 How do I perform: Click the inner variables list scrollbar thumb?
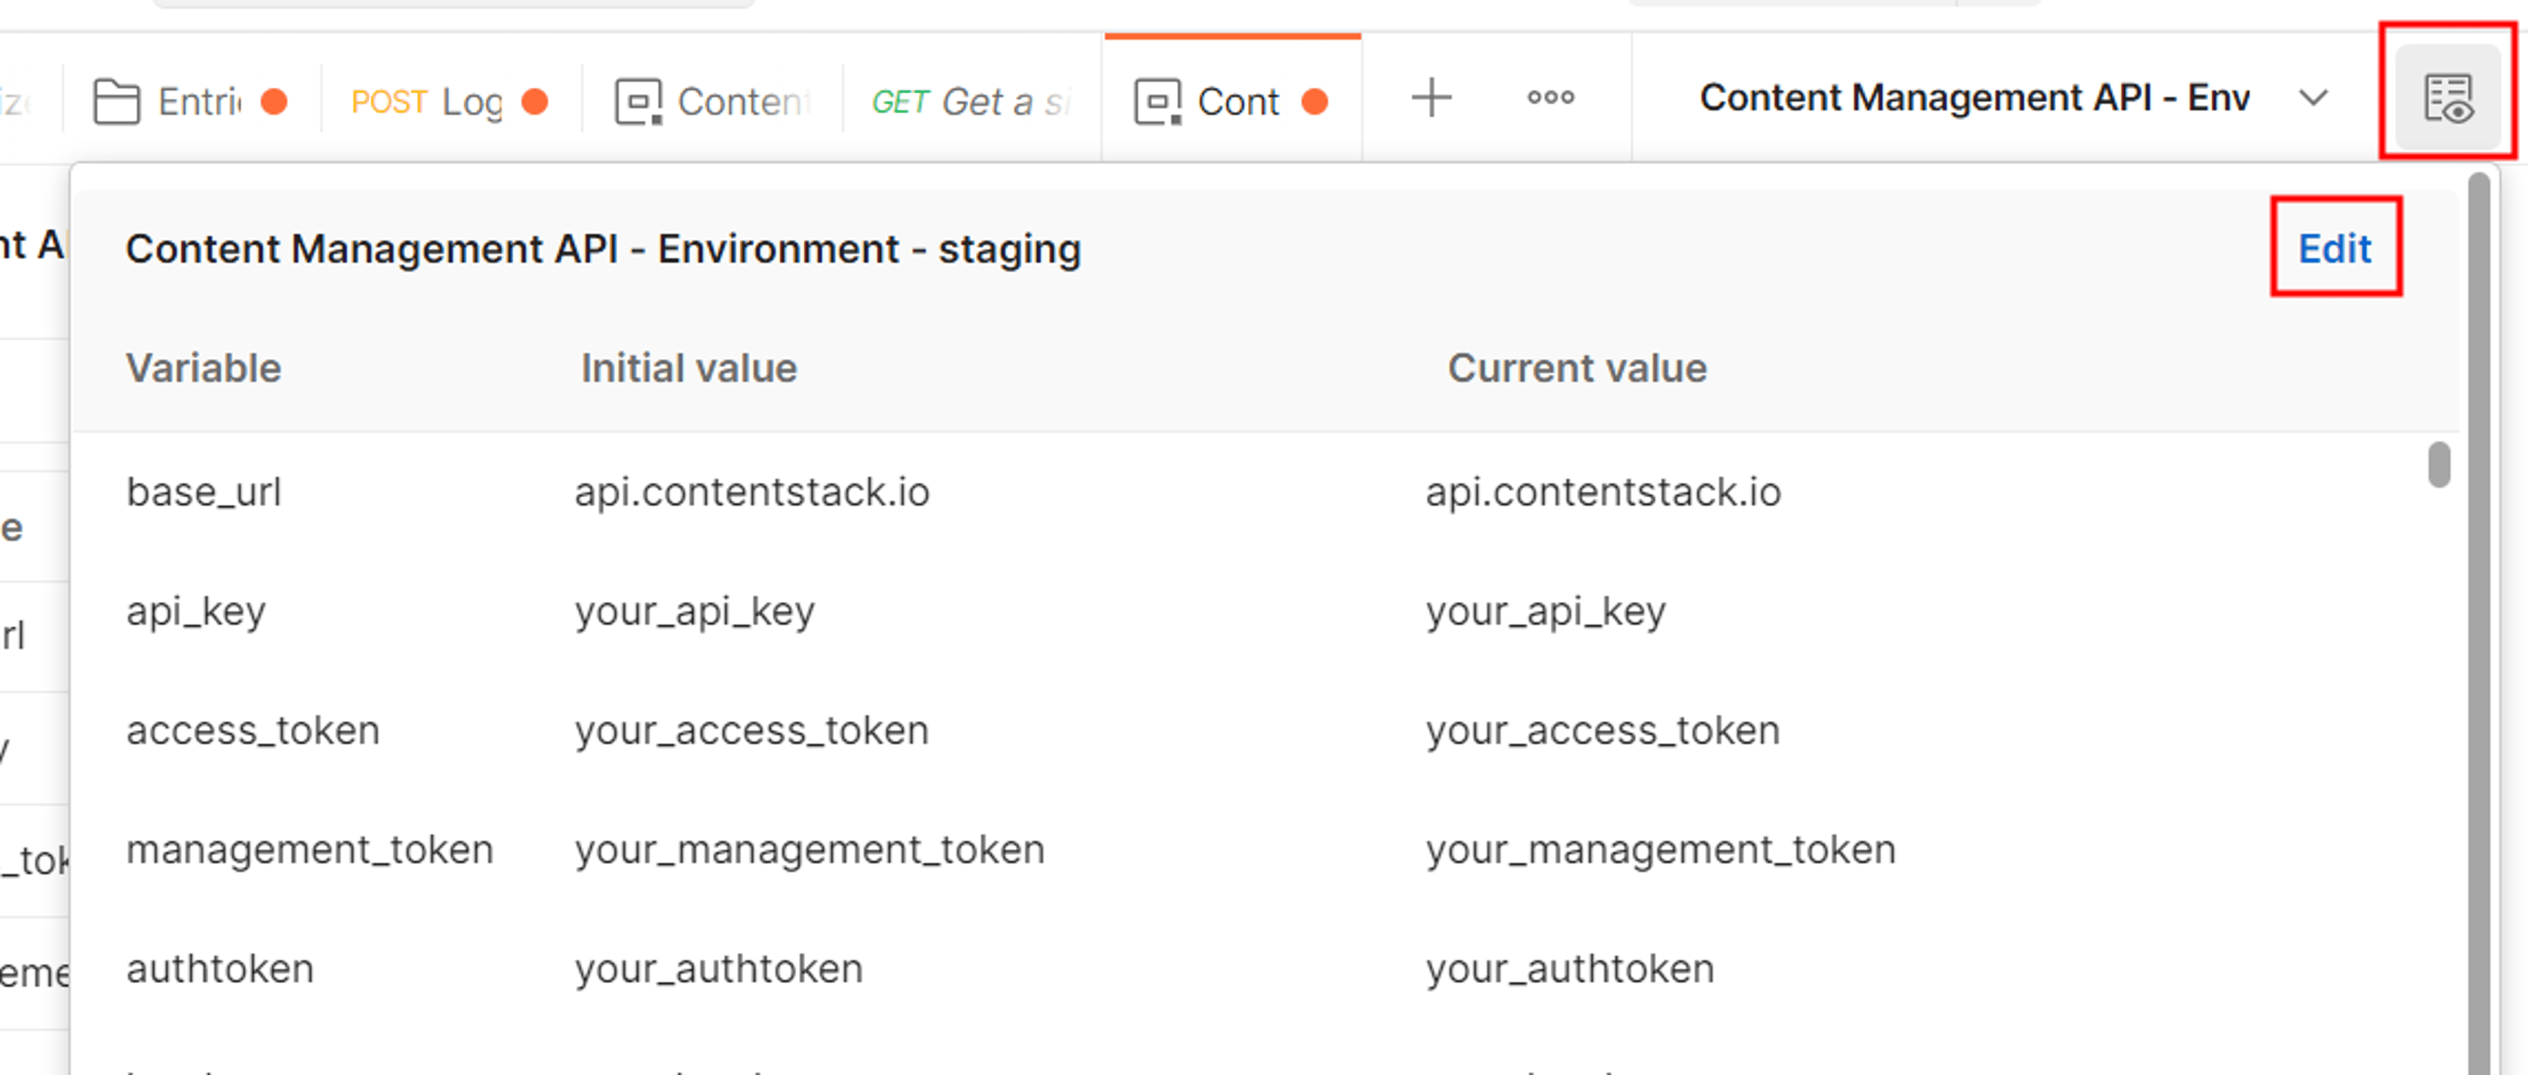[x=2438, y=464]
